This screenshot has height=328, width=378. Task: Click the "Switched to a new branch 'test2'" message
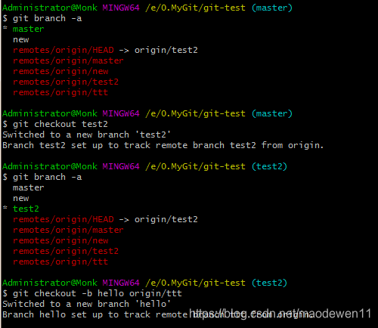coord(86,135)
